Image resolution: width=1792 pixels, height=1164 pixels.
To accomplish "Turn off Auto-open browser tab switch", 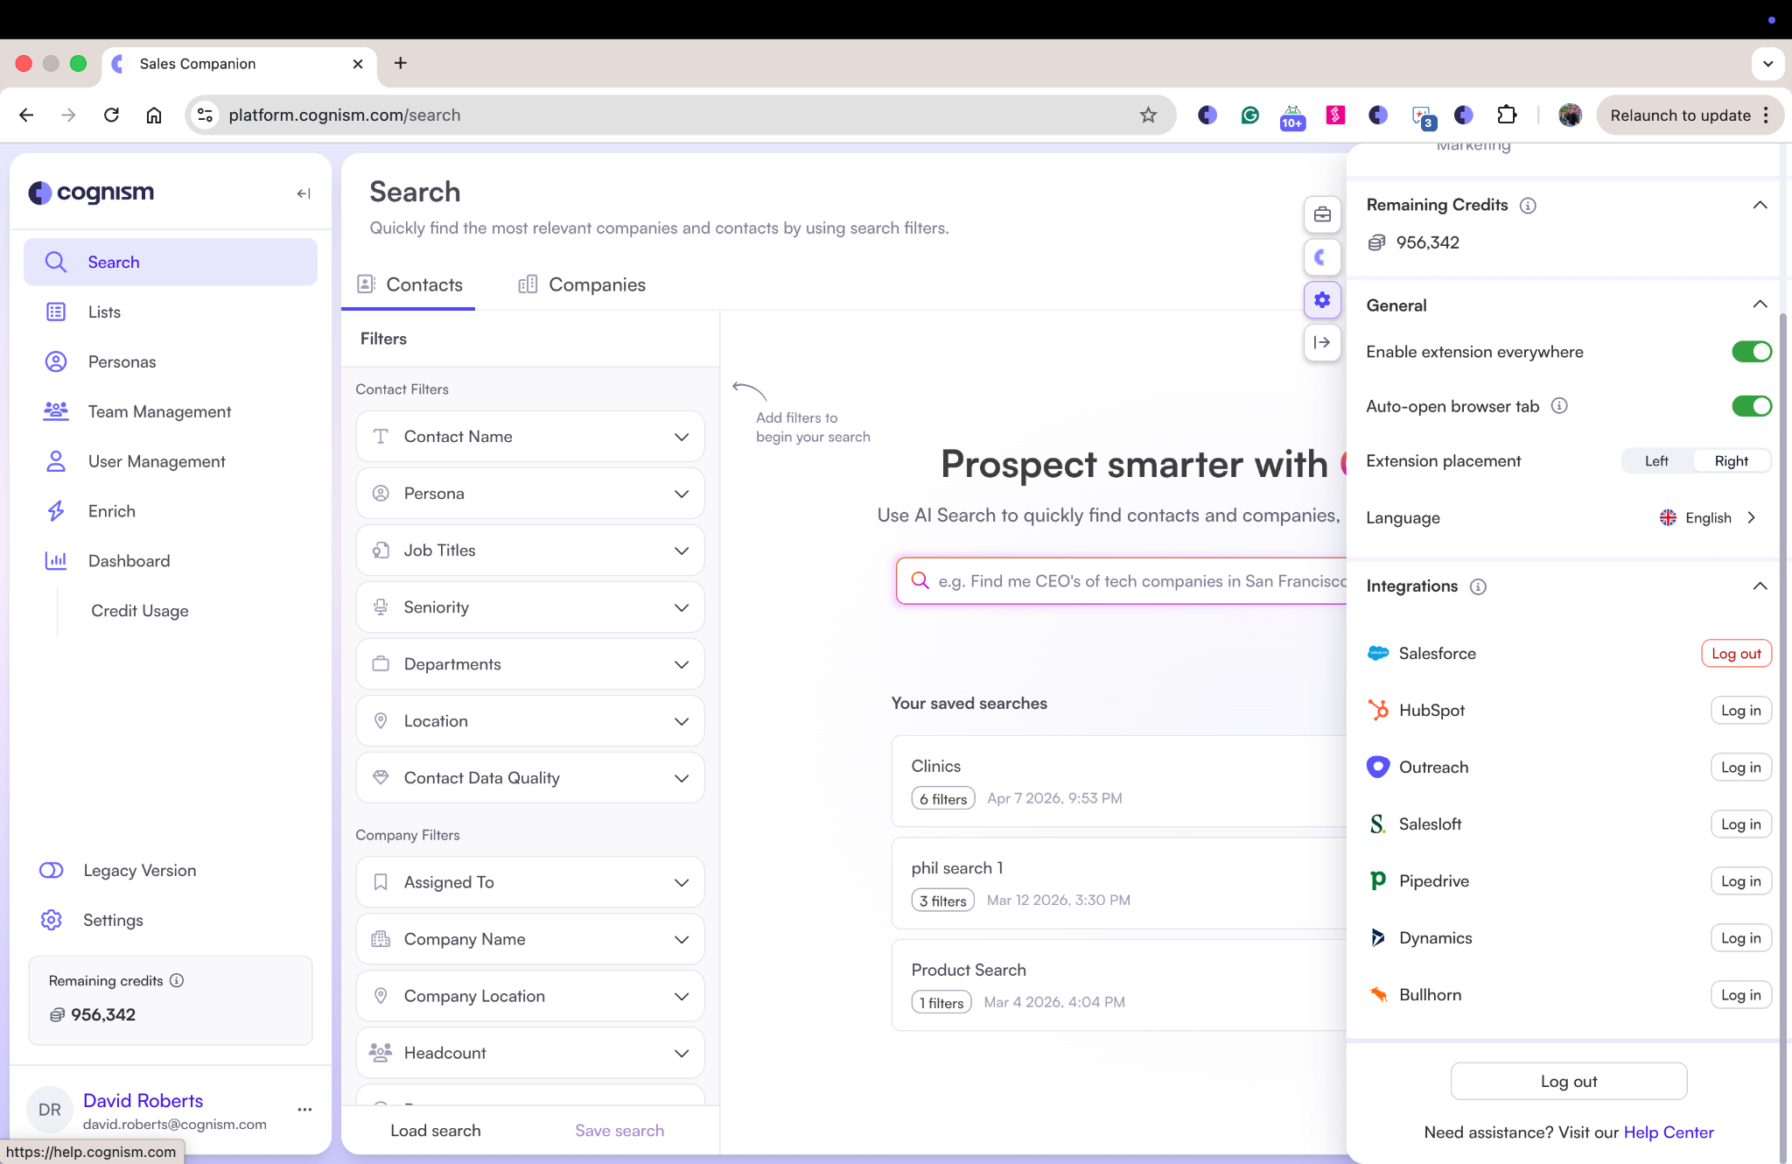I will pos(1751,406).
